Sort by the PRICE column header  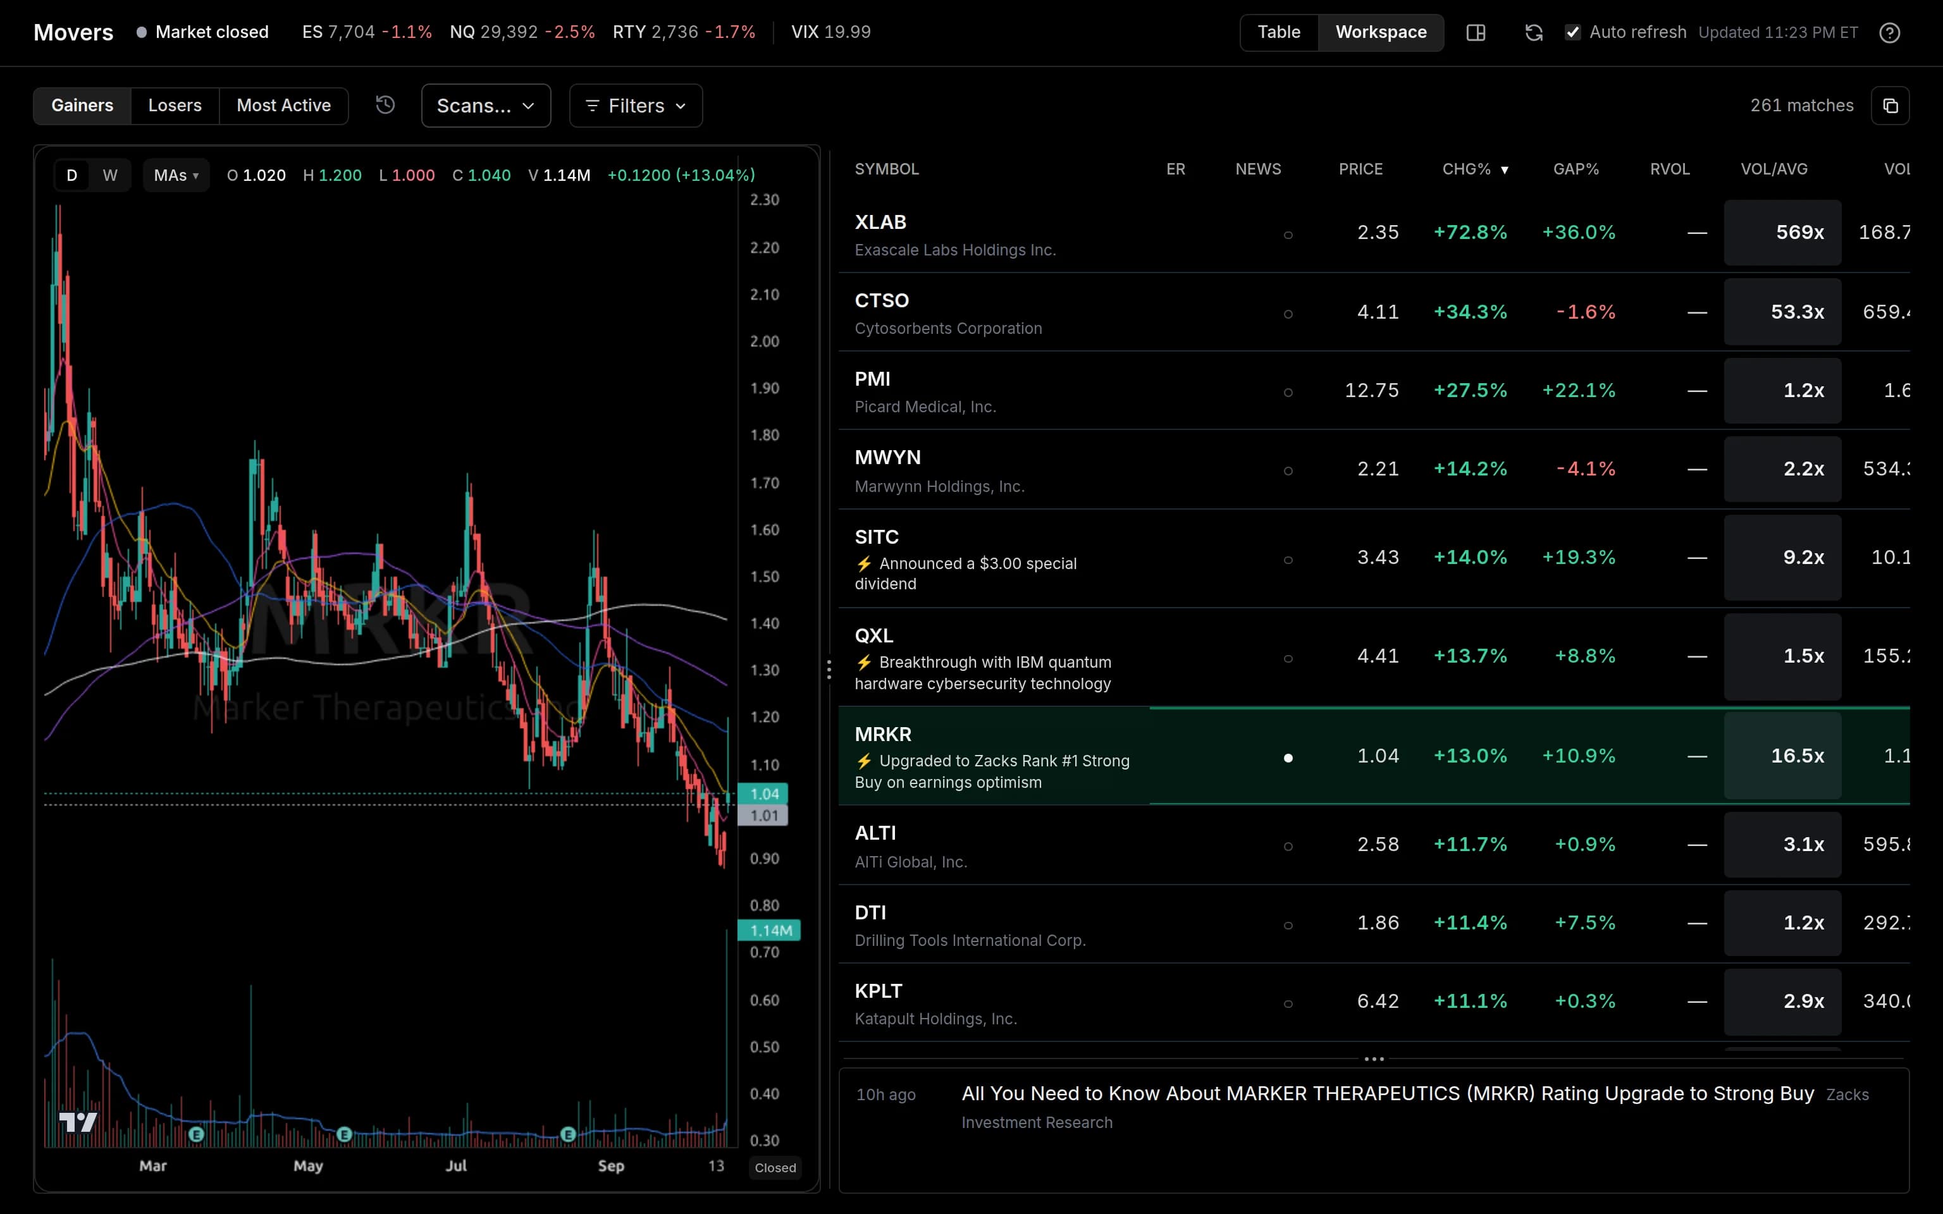pos(1360,169)
